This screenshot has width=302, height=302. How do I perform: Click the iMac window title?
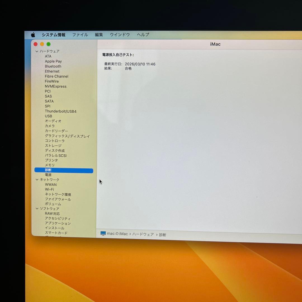tap(215, 44)
